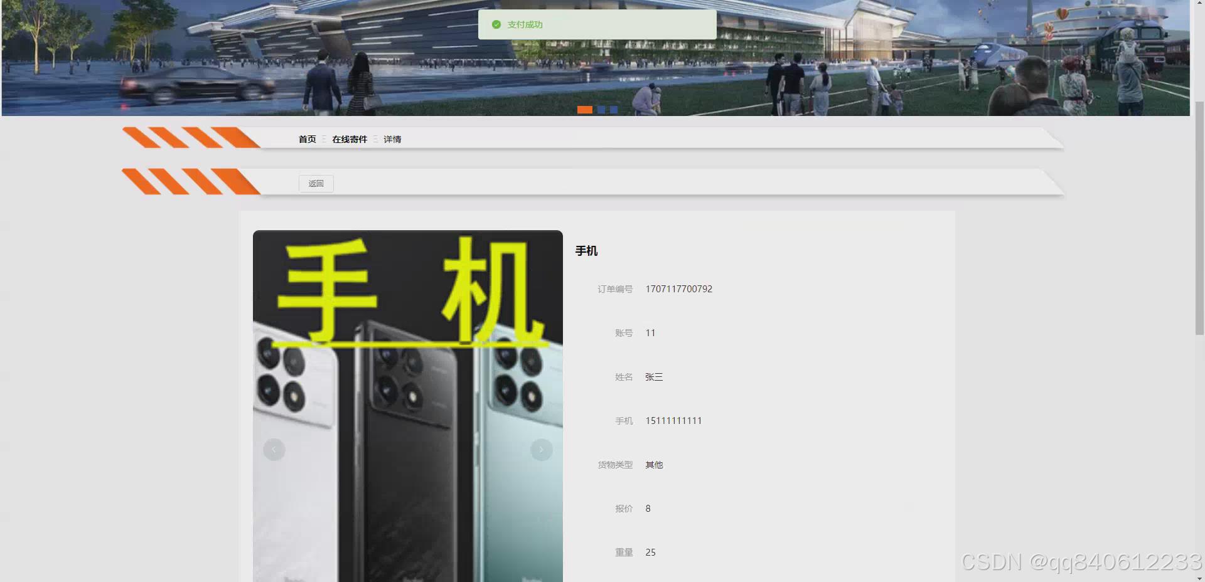This screenshot has width=1205, height=582.
Task: Click the scrollbar down arrow at bottom right
Action: click(x=1201, y=578)
